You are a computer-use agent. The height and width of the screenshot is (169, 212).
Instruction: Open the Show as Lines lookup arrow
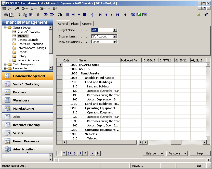(115, 36)
